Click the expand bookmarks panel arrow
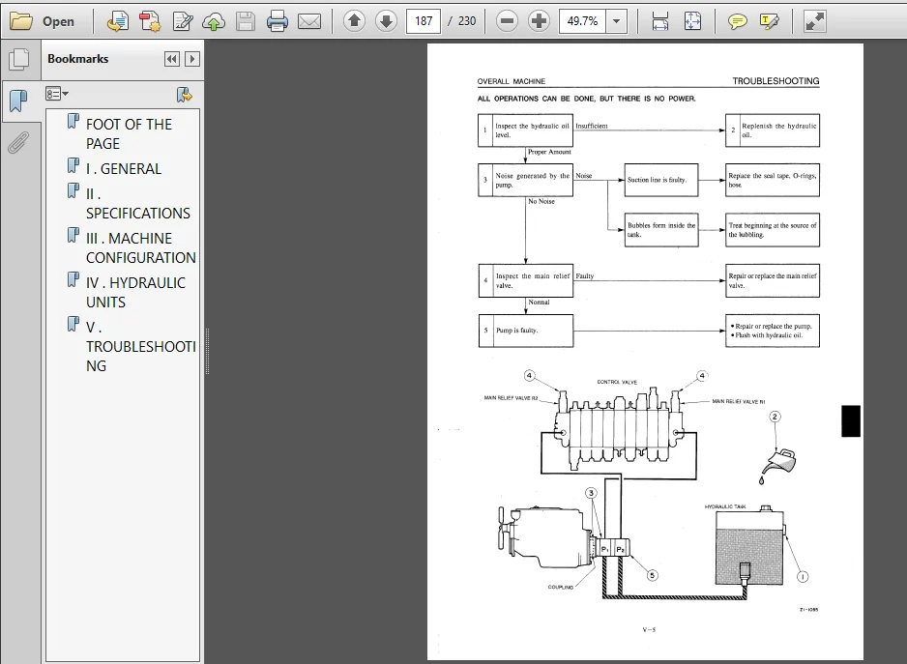Viewport: 907px width, 664px height. point(192,59)
